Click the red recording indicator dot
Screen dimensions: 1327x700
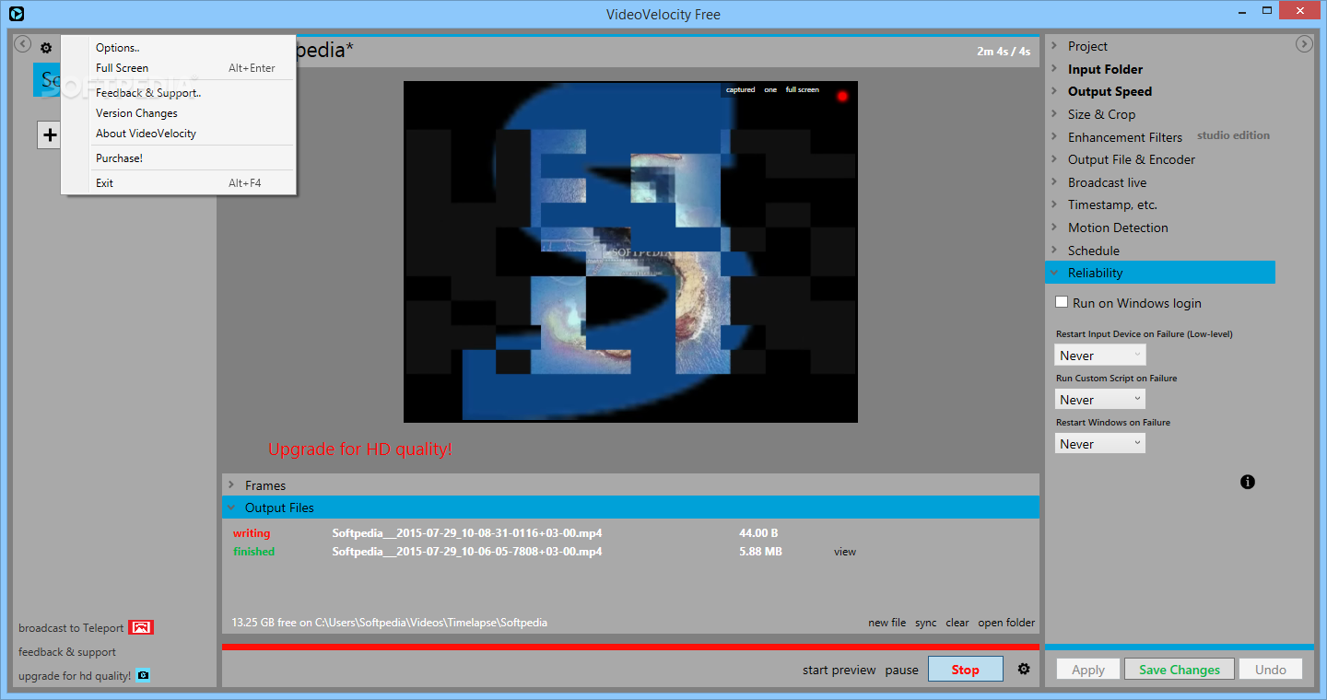pyautogui.click(x=842, y=96)
